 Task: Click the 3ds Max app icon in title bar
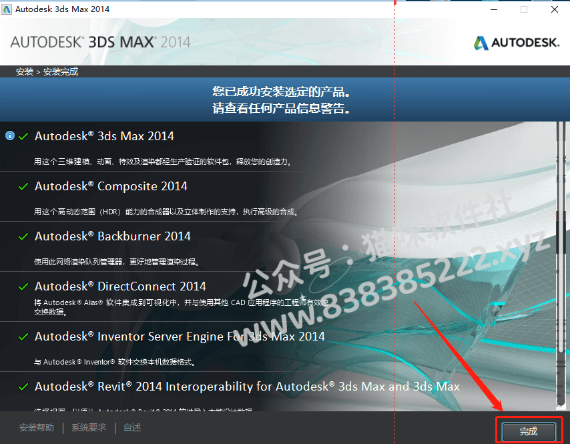(x=7, y=9)
